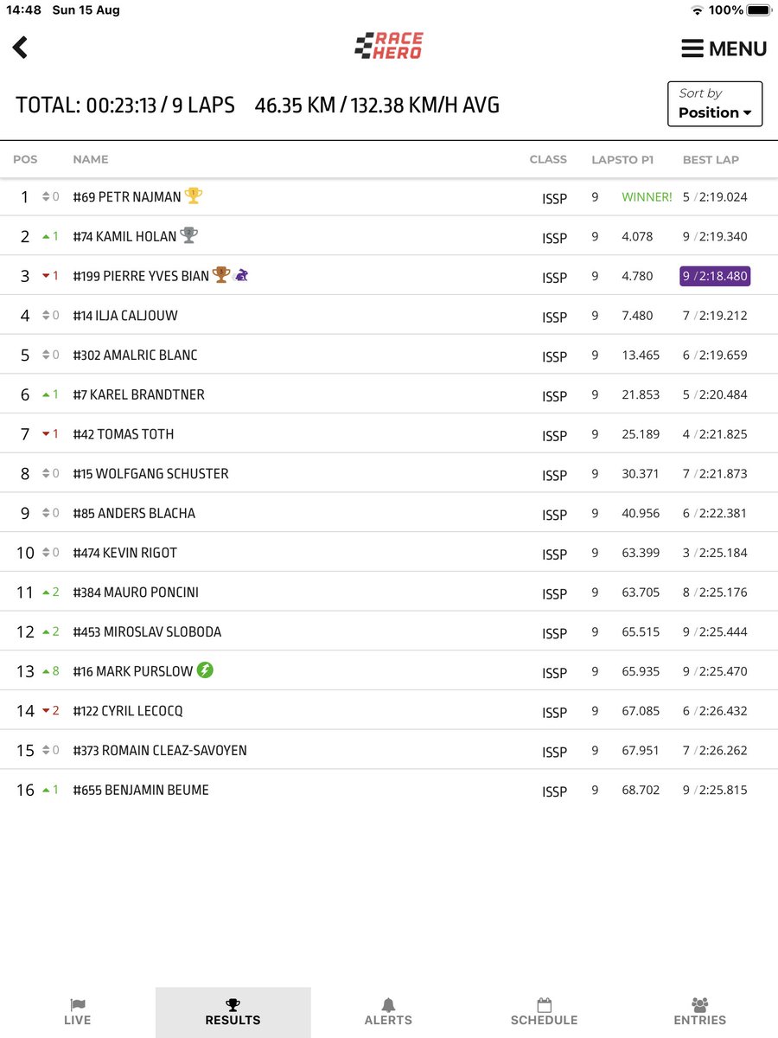Tap the Race Hero logo
This screenshot has width=778, height=1038.
point(389,46)
